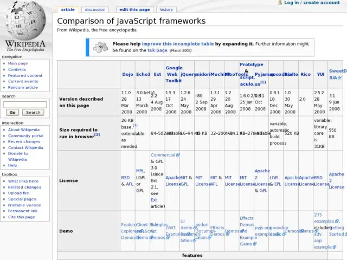Open the Help link in the sidebar
The height and width of the screenshot is (260, 347).
[12, 165]
